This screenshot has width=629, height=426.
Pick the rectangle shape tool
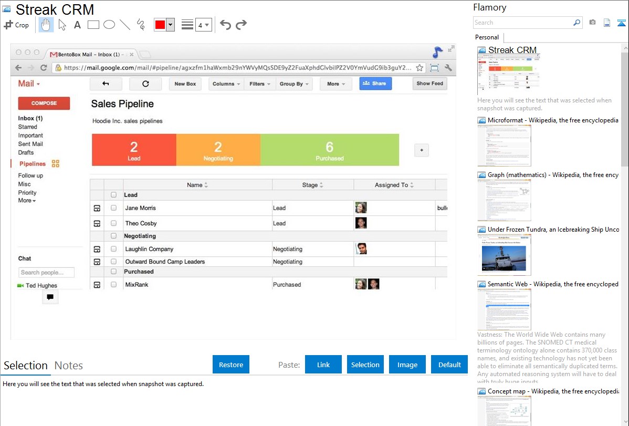point(93,25)
